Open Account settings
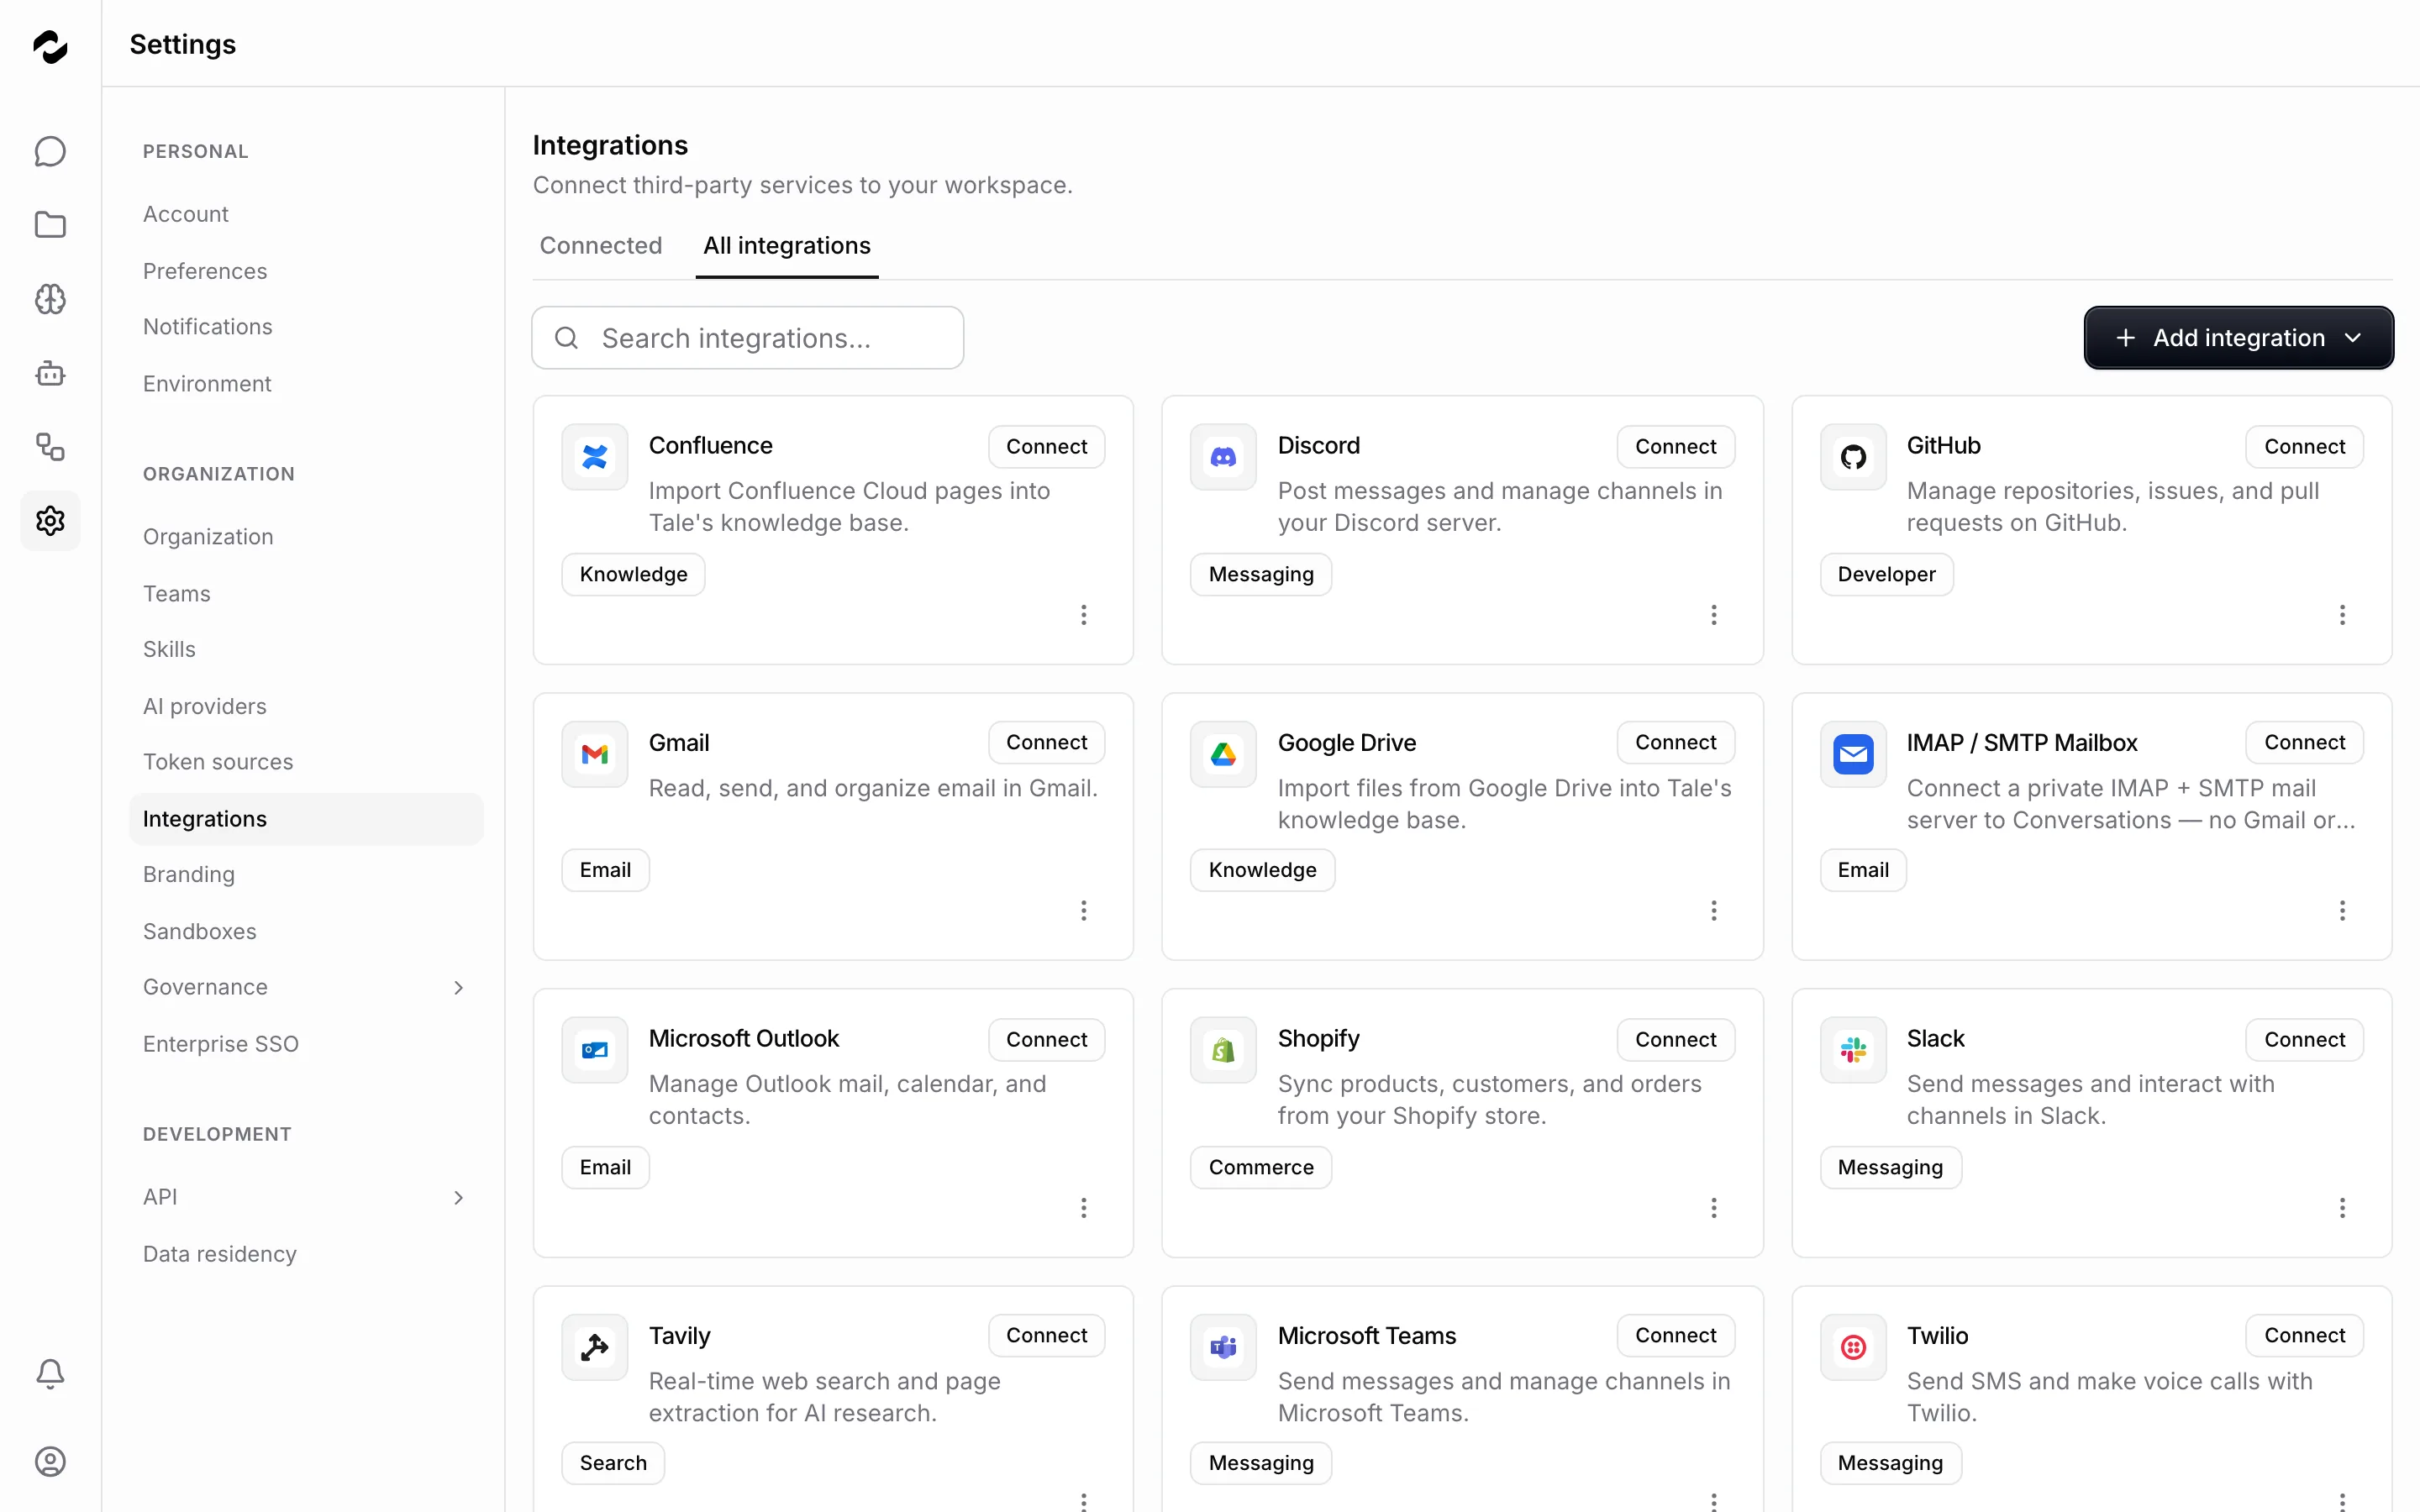2420x1512 pixels. pos(306,214)
